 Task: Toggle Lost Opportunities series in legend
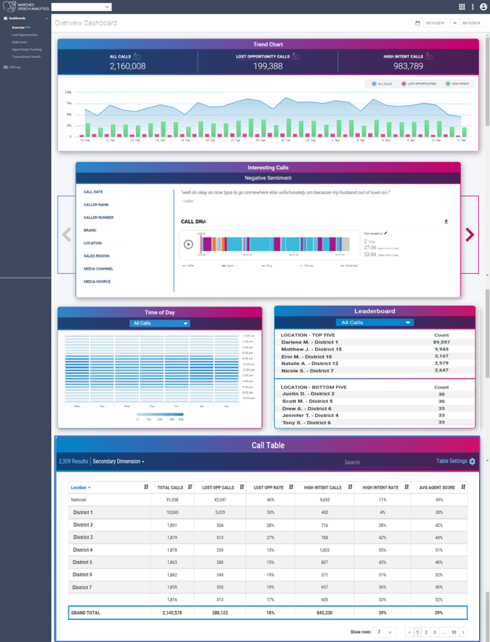[419, 83]
